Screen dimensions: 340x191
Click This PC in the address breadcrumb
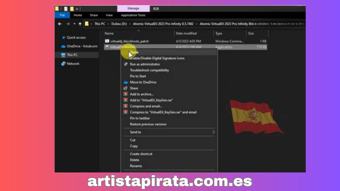coord(100,24)
